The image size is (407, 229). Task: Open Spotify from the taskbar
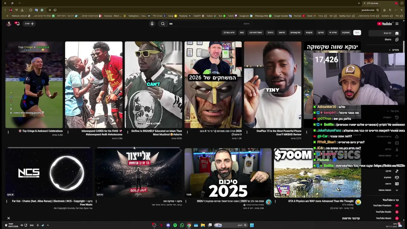pos(175,225)
